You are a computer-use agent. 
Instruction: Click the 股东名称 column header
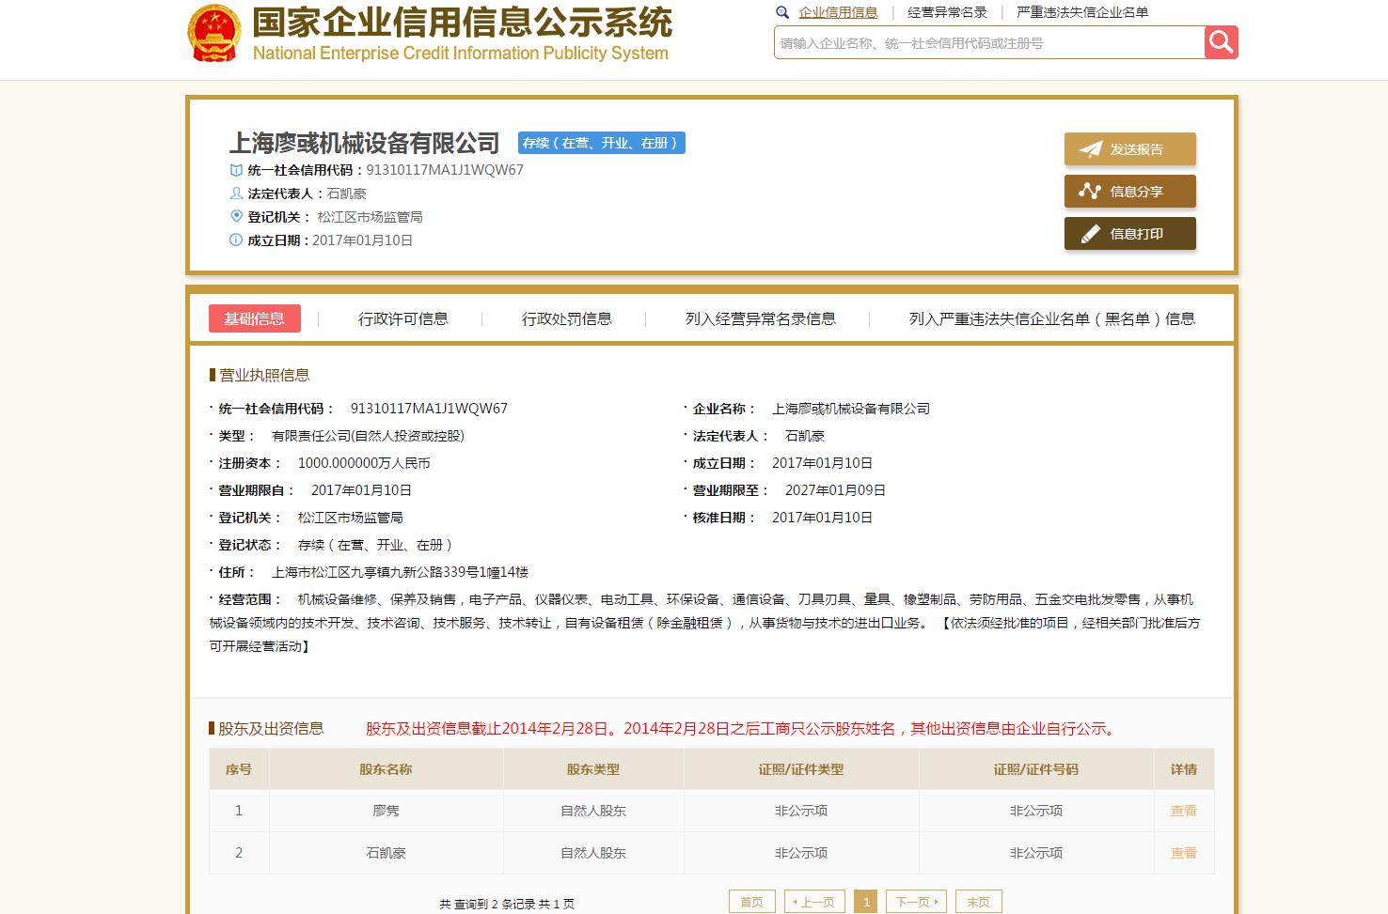click(x=386, y=769)
